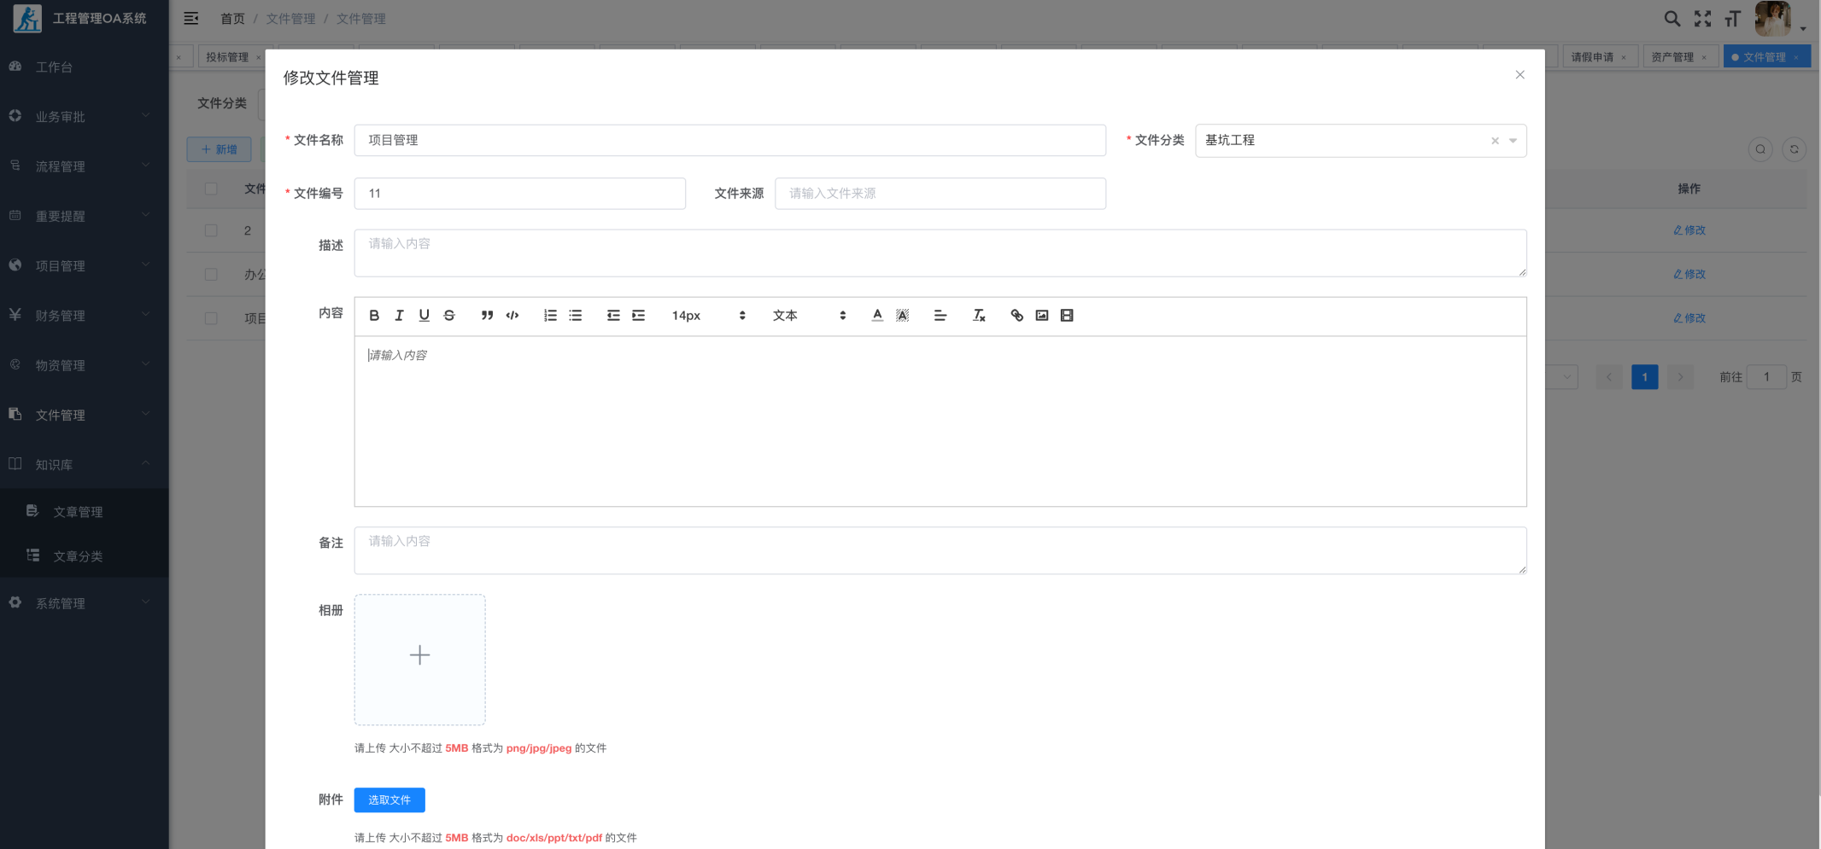Viewport: 1821px width, 849px height.
Task: Expand the 文本 heading style dropdown
Action: [x=808, y=316]
